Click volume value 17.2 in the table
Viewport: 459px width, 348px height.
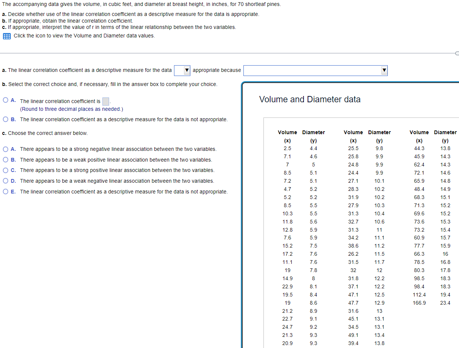[287, 254]
